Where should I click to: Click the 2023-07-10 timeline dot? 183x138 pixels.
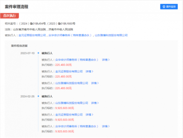click(38, 53)
